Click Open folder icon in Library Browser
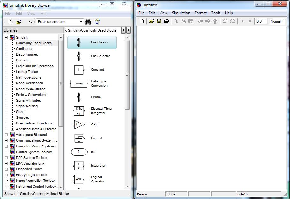Screen dimensions: 290x199 click(18, 22)
